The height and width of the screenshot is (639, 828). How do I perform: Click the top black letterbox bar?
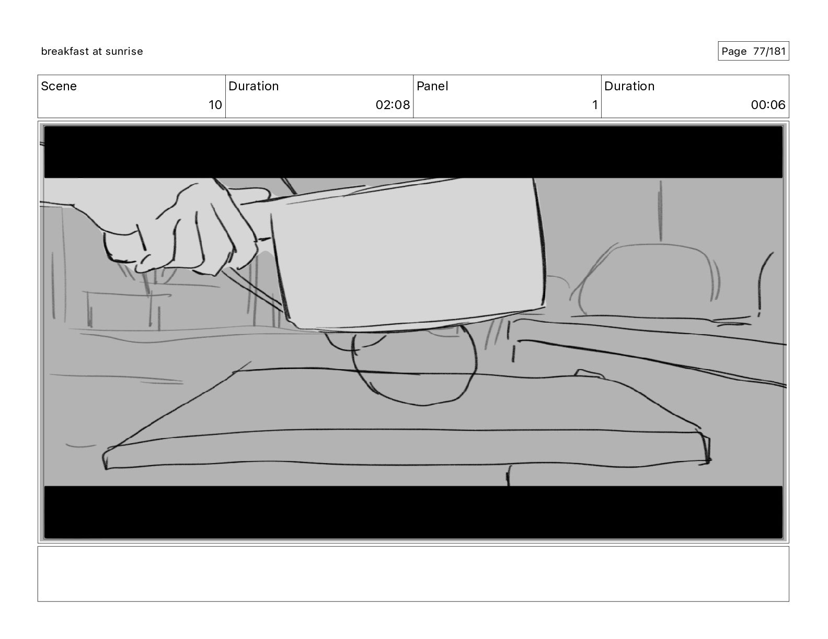tap(413, 152)
